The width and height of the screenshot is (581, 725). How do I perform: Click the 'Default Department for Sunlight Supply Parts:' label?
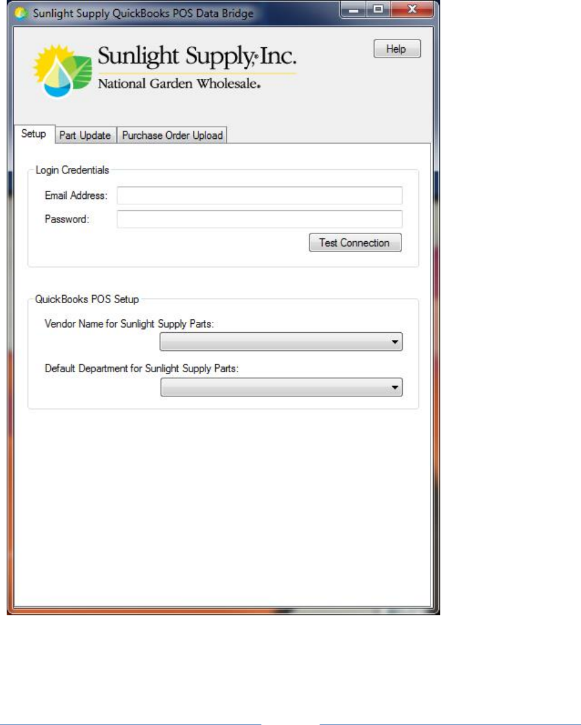[x=141, y=369]
